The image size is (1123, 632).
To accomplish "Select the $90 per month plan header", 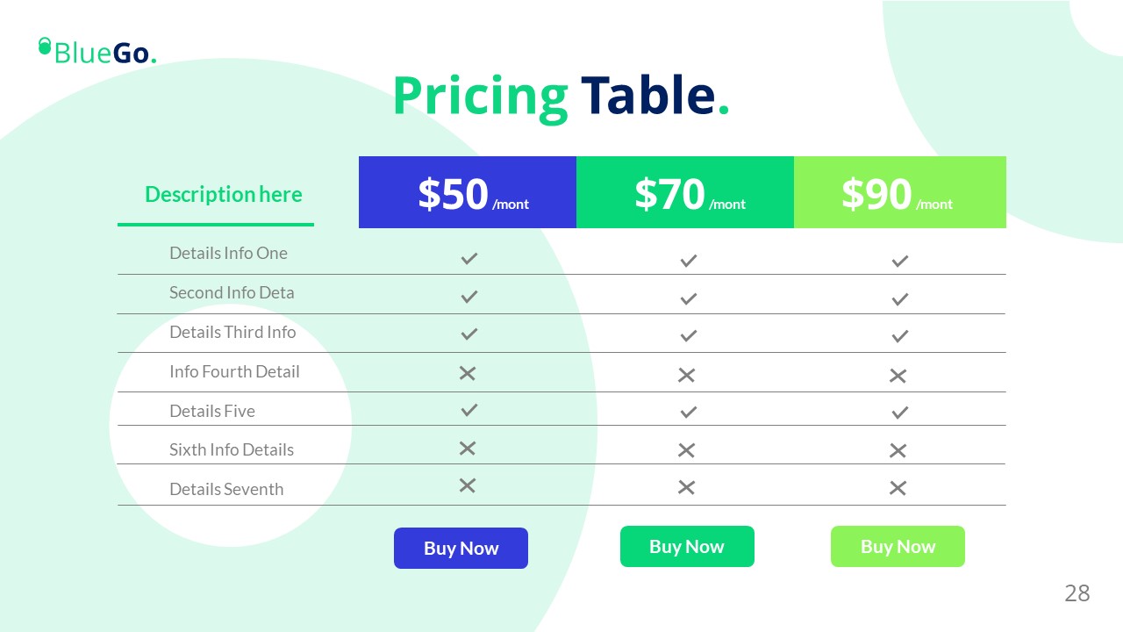I will click(x=899, y=193).
